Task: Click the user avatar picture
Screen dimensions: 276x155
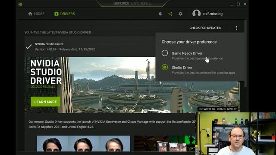Action: 197,13
